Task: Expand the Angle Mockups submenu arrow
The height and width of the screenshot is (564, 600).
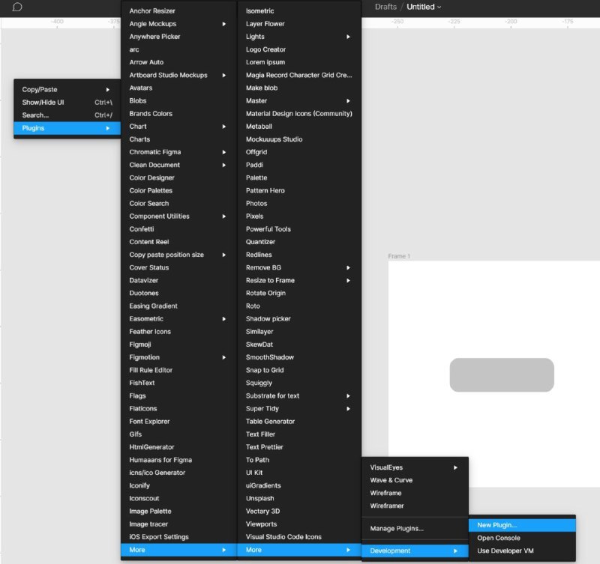Action: click(224, 24)
